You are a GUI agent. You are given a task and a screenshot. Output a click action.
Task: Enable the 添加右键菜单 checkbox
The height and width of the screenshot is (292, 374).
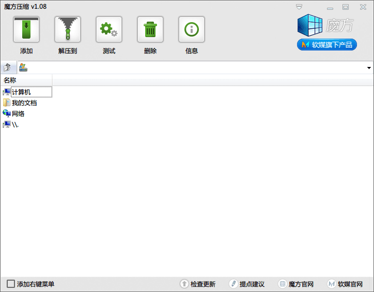click(x=11, y=284)
